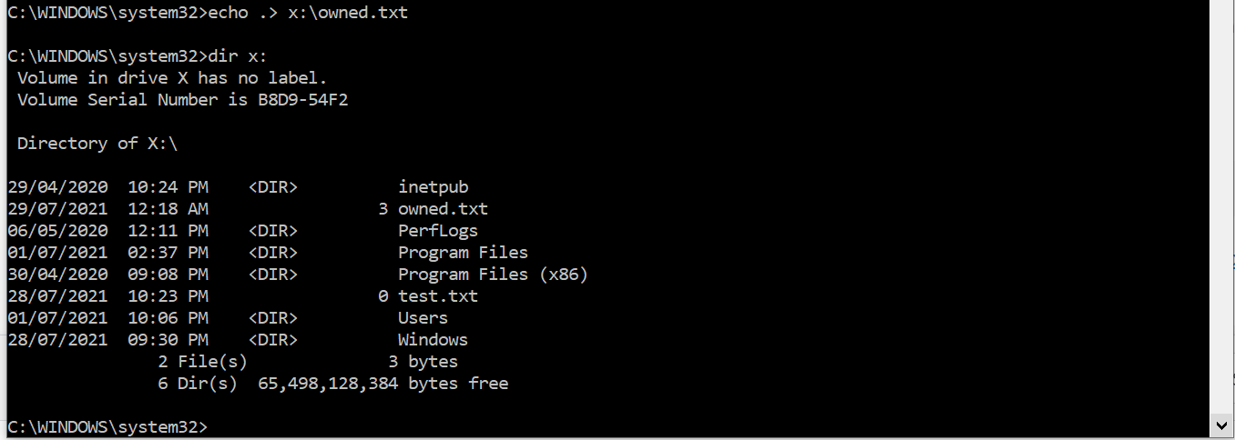
Task: Click the PerfLogs directory name
Action: (x=438, y=231)
